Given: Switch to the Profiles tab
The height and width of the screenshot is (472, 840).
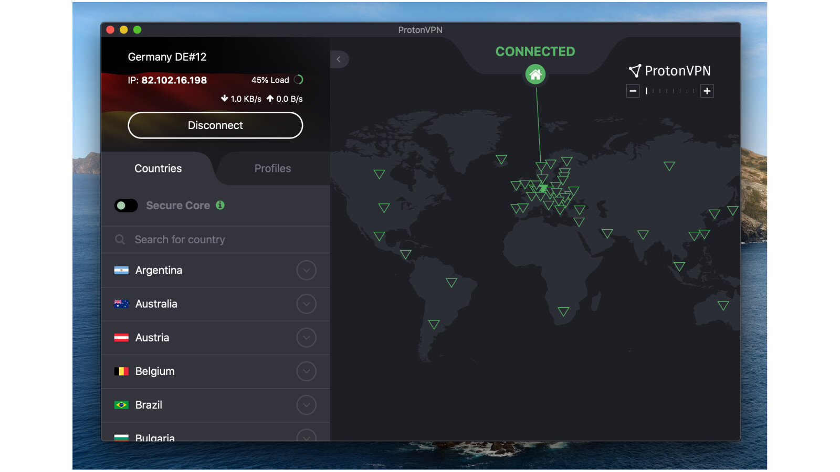Looking at the screenshot, I should [272, 168].
